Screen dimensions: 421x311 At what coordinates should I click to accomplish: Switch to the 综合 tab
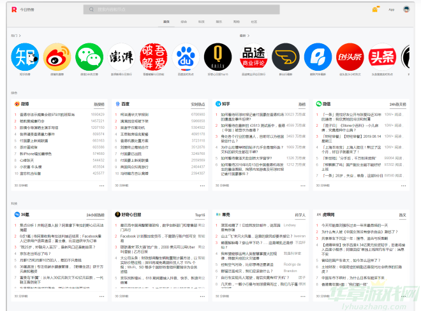point(184,21)
